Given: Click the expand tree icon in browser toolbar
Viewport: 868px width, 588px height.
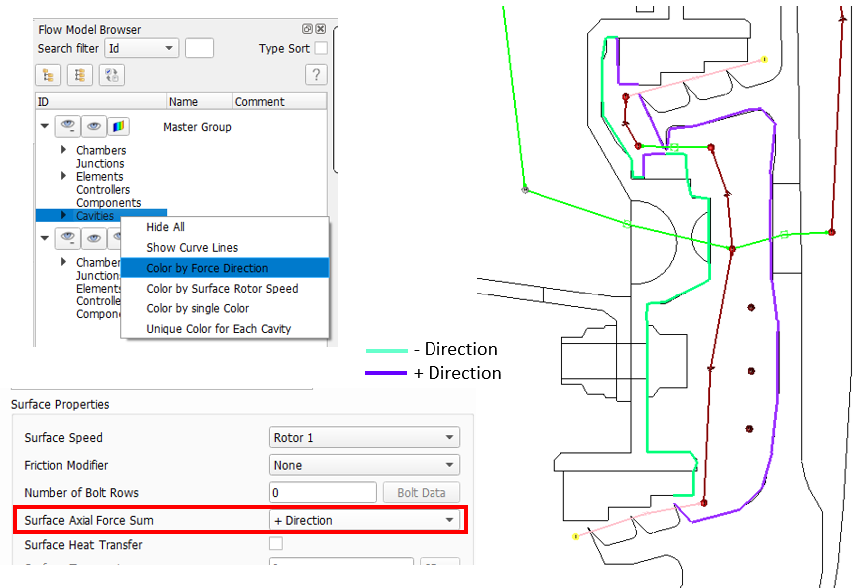Looking at the screenshot, I should (47, 75).
